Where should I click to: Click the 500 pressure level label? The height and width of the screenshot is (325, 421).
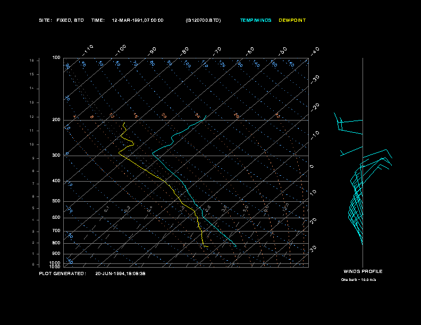pos(56,201)
